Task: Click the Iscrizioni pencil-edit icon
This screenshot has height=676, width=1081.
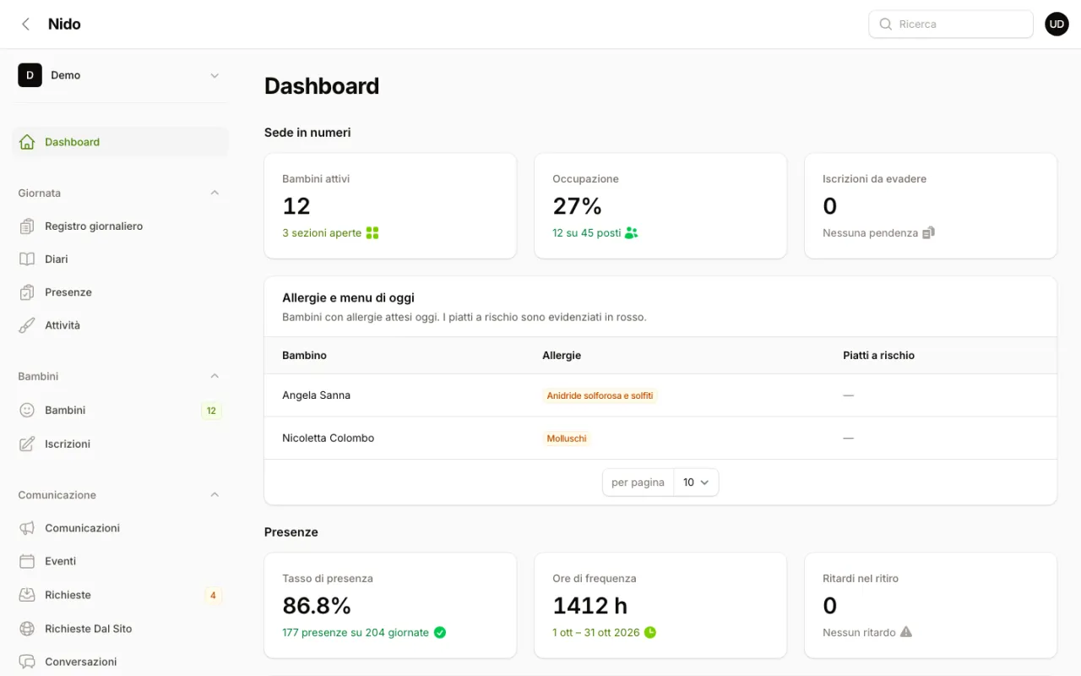Action: pos(27,444)
